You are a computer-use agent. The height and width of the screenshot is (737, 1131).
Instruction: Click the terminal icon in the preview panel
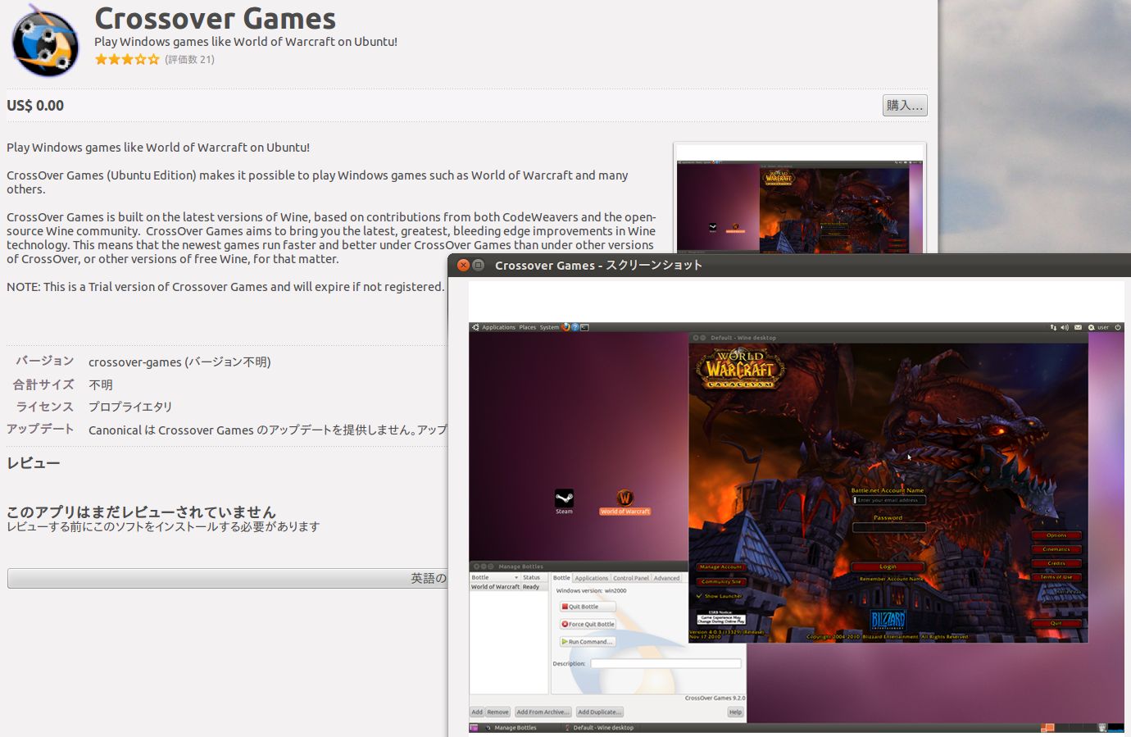click(x=584, y=327)
